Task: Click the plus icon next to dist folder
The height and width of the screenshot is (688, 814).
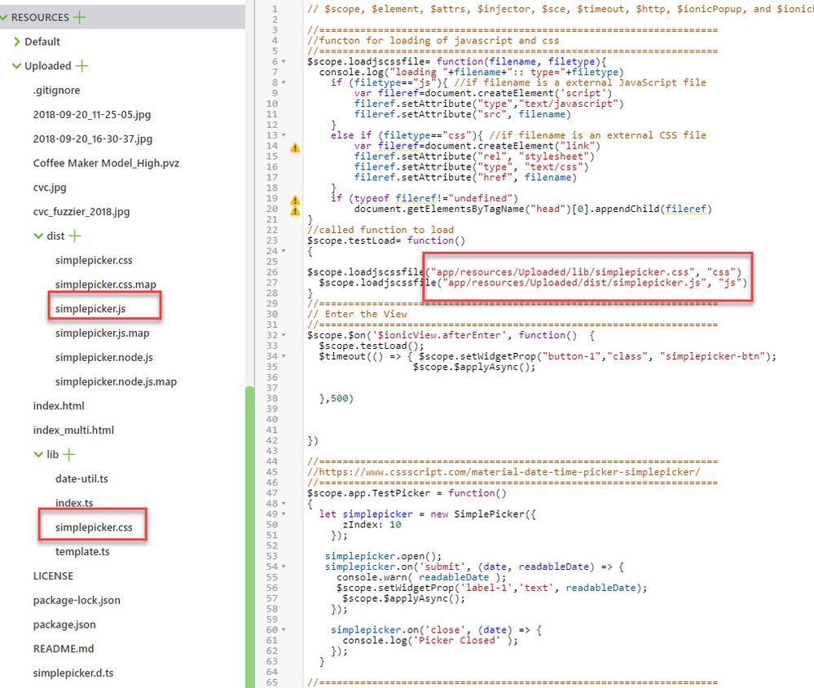Action: pos(75,236)
